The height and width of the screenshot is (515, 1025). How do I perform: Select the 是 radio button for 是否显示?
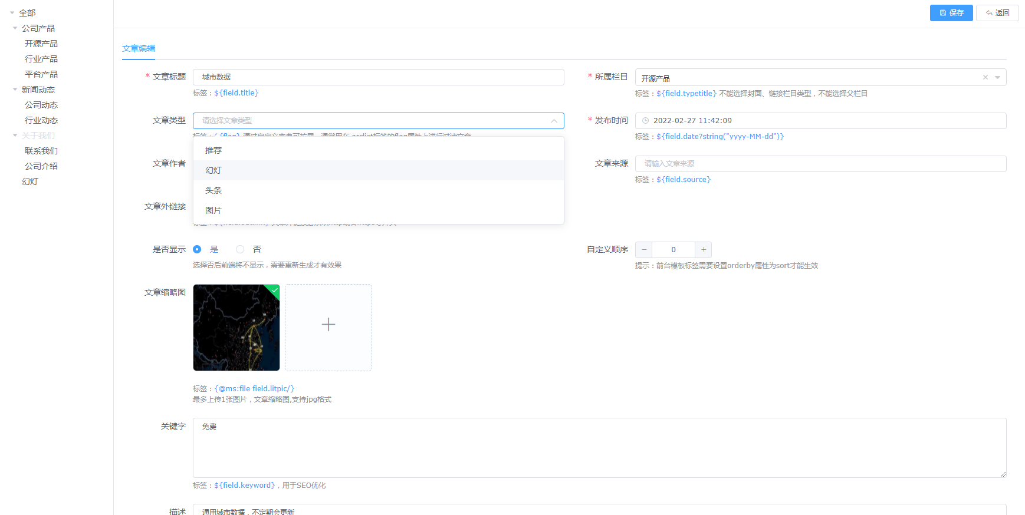point(197,250)
